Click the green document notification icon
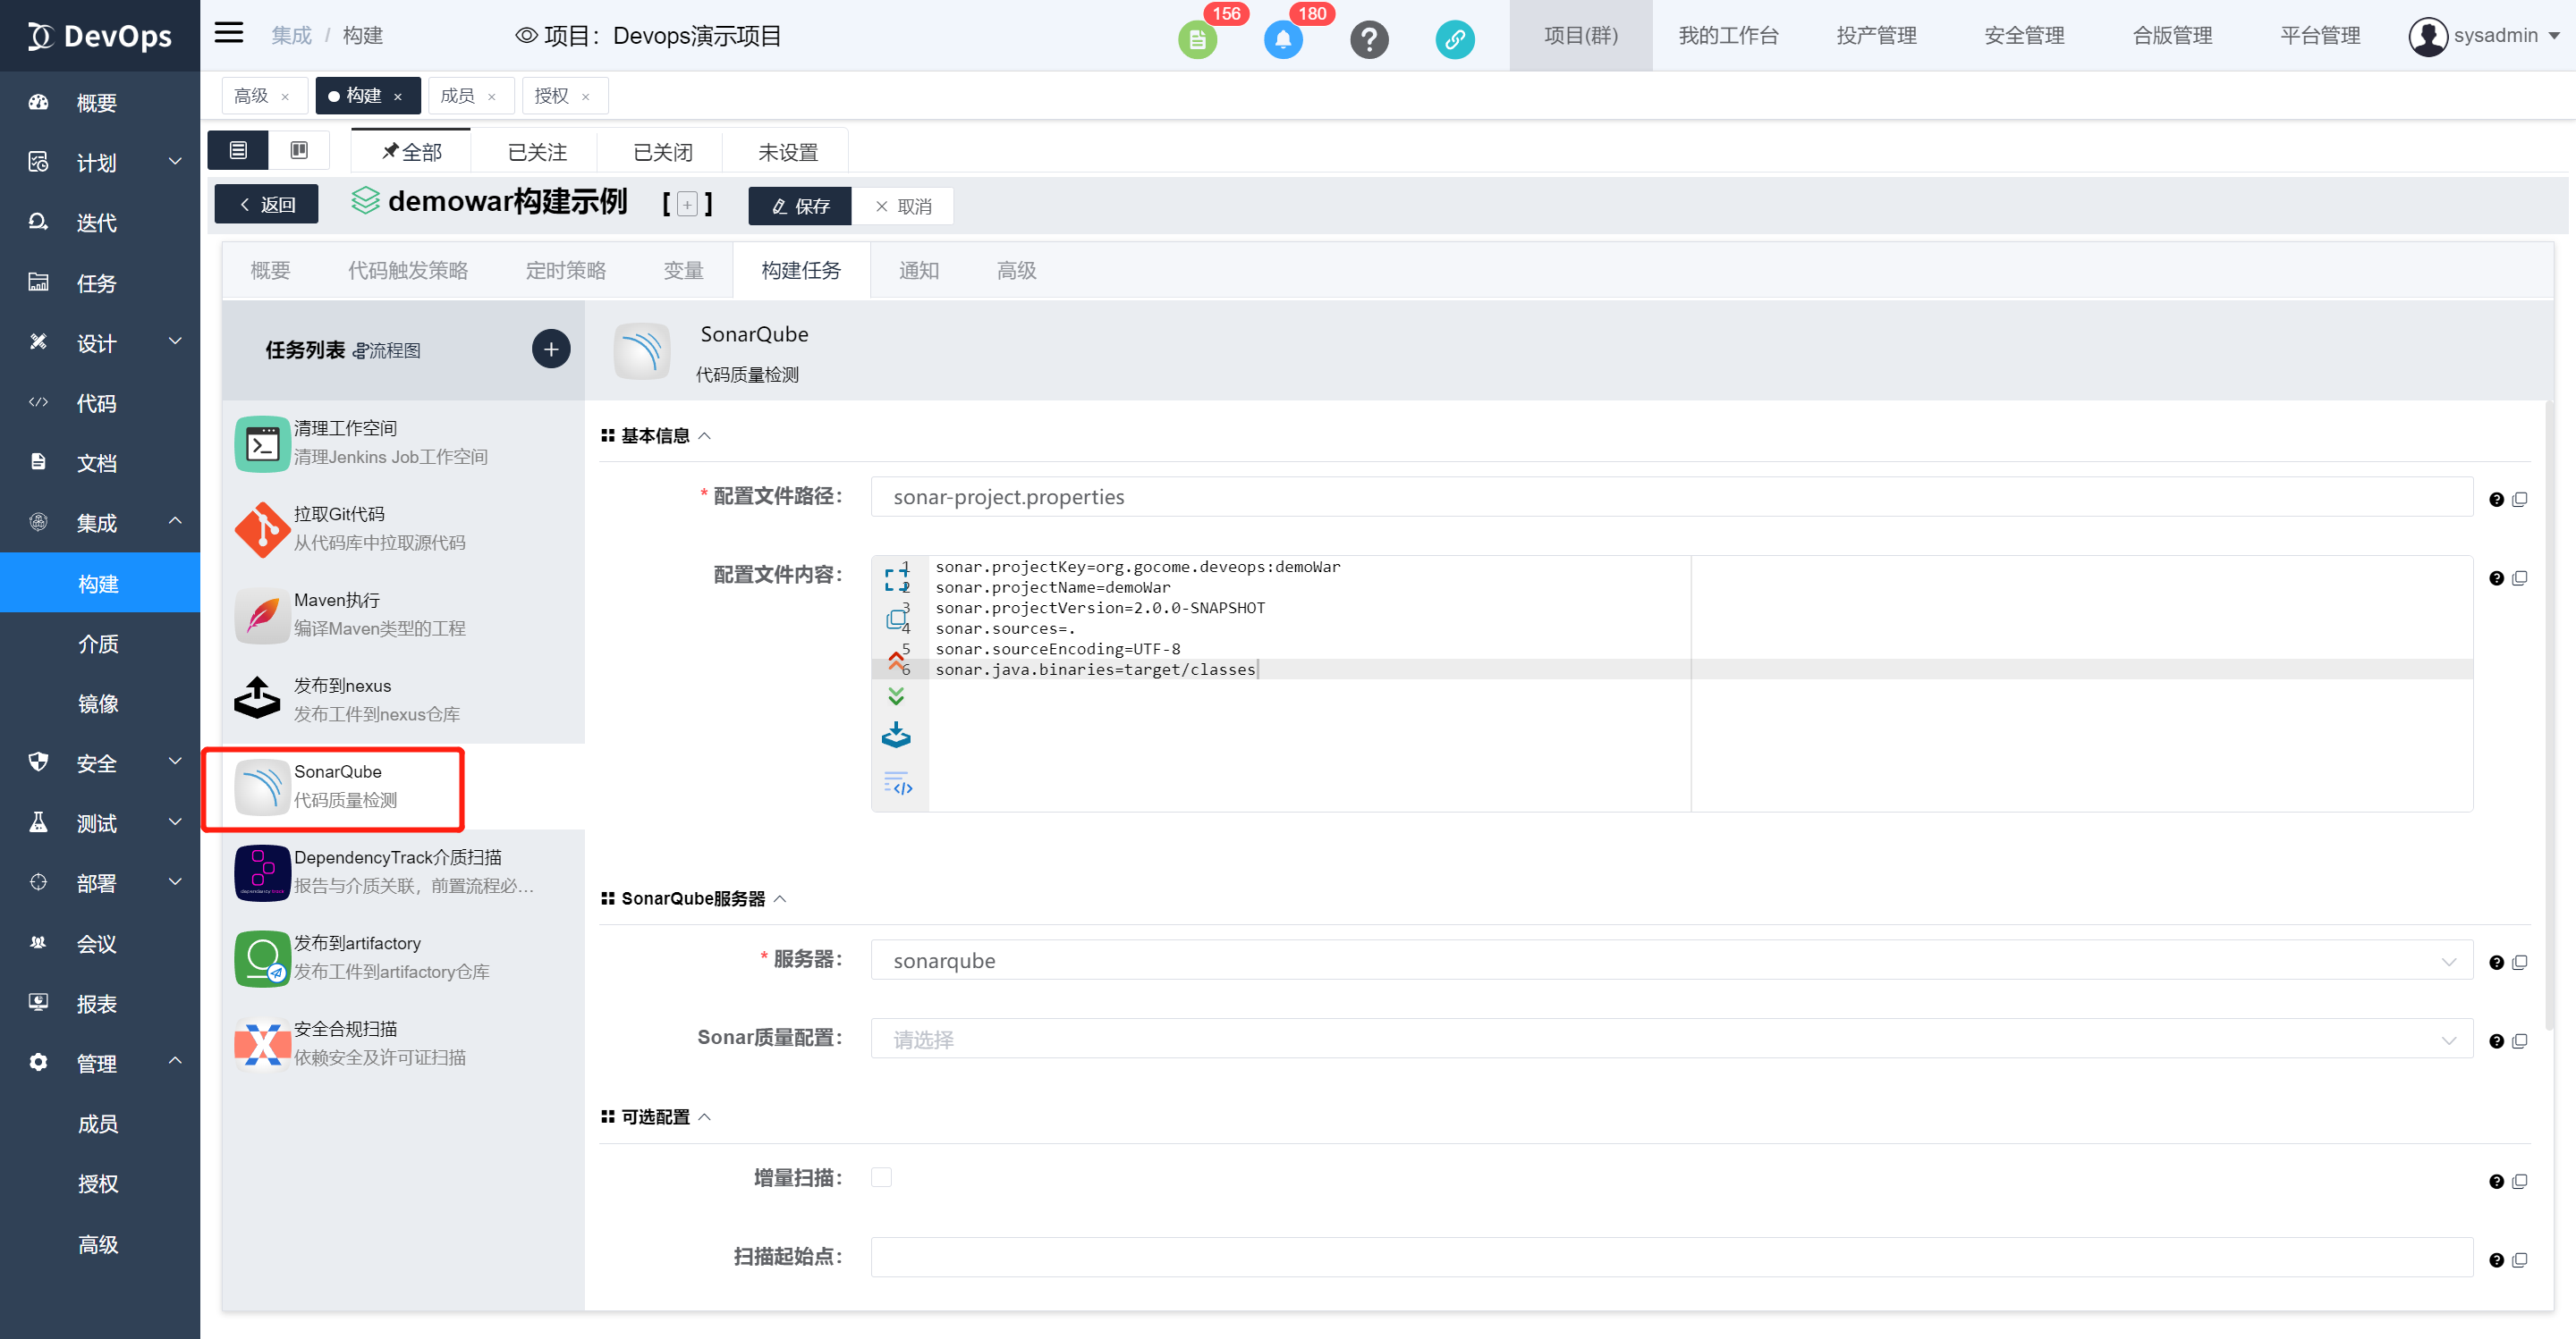This screenshot has height=1339, width=2576. pyautogui.click(x=1197, y=40)
